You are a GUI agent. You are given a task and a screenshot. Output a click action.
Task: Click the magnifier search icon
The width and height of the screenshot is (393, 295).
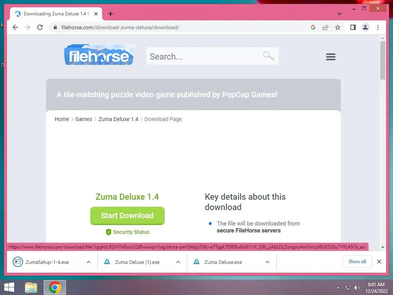click(x=268, y=56)
